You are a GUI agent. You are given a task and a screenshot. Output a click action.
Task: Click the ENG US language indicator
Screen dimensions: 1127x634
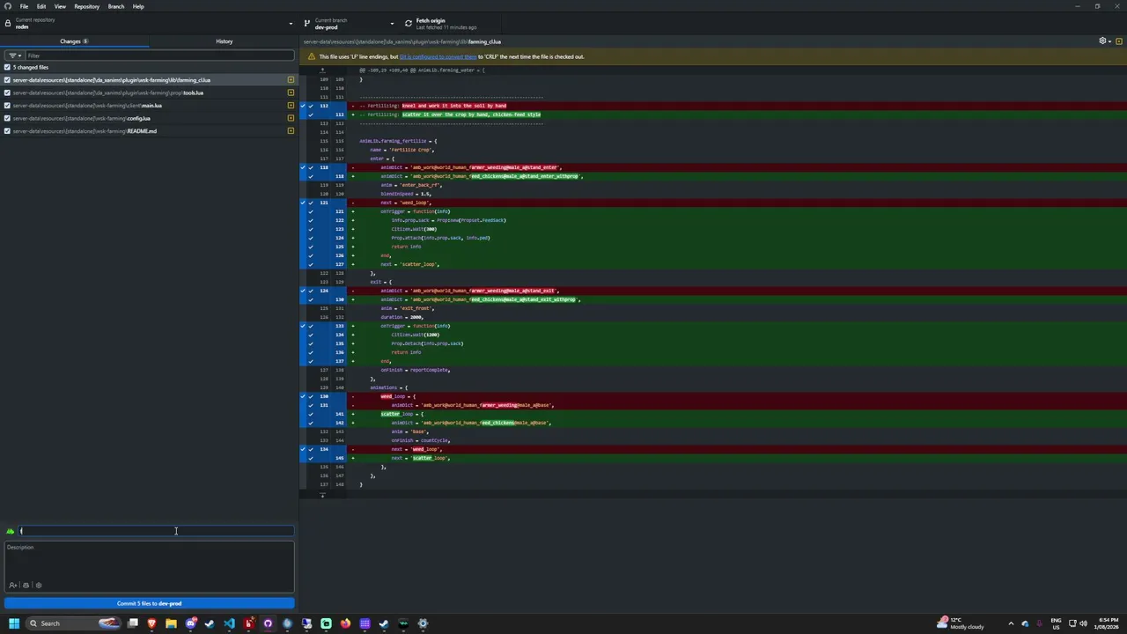[1056, 623]
